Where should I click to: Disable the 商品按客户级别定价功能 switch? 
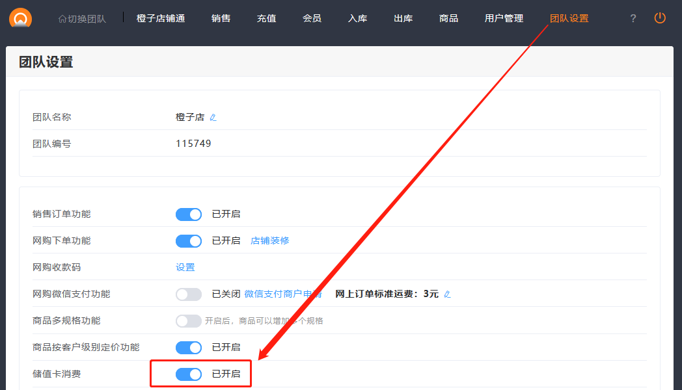189,348
